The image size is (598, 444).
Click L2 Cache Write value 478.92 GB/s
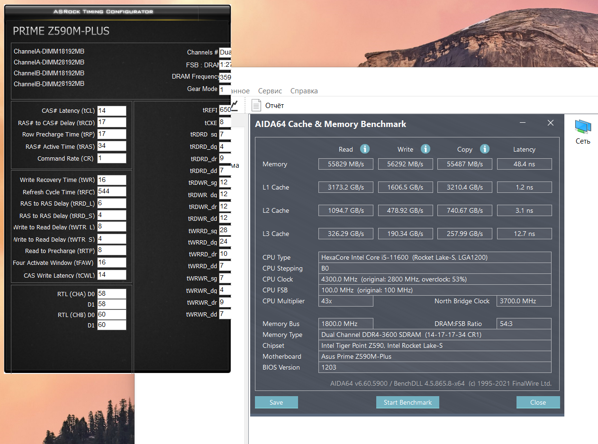pyautogui.click(x=405, y=210)
